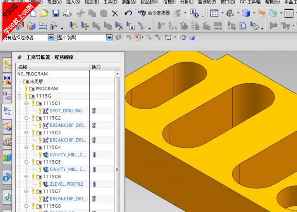Open a file with the folder icon
The height and width of the screenshot is (212, 297).
tap(45, 13)
